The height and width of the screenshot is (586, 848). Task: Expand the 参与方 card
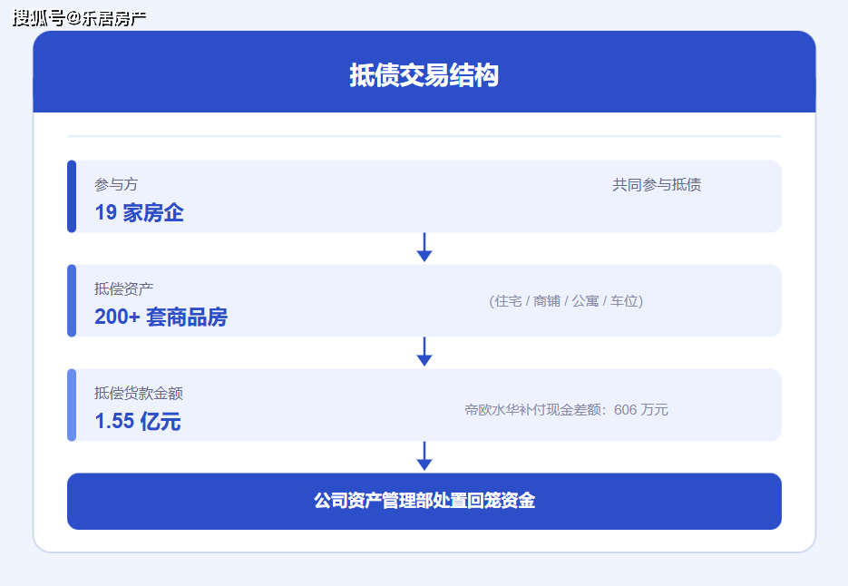tap(424, 196)
